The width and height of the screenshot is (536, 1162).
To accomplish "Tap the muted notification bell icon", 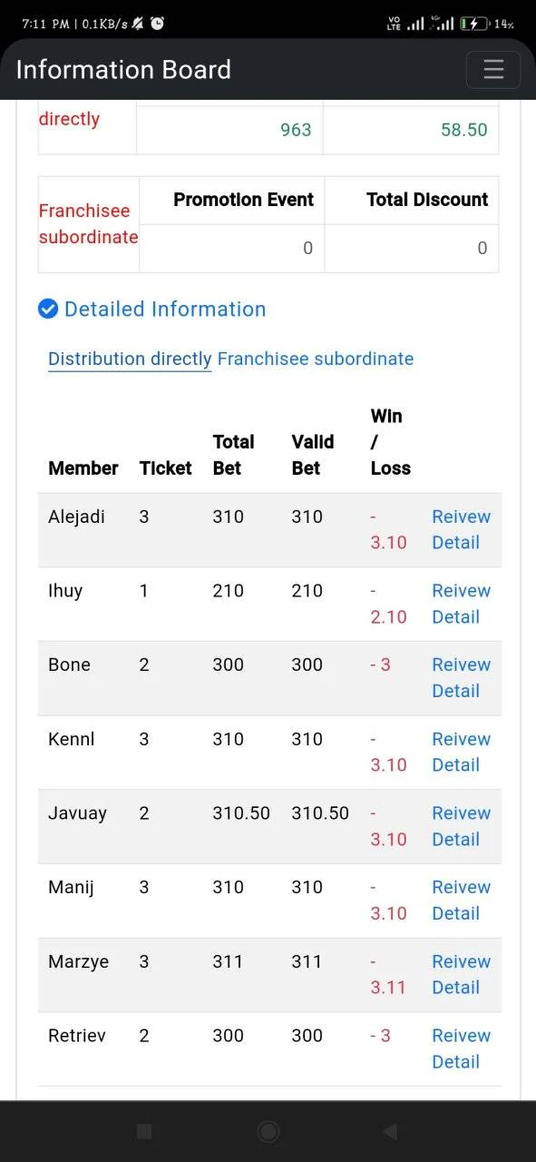I will pyautogui.click(x=138, y=24).
